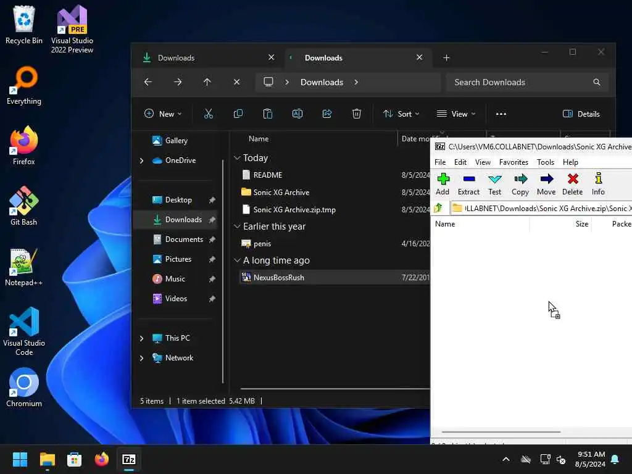The image size is (632, 474).
Task: Go forward in File Explorer navigation
Action: tap(178, 82)
